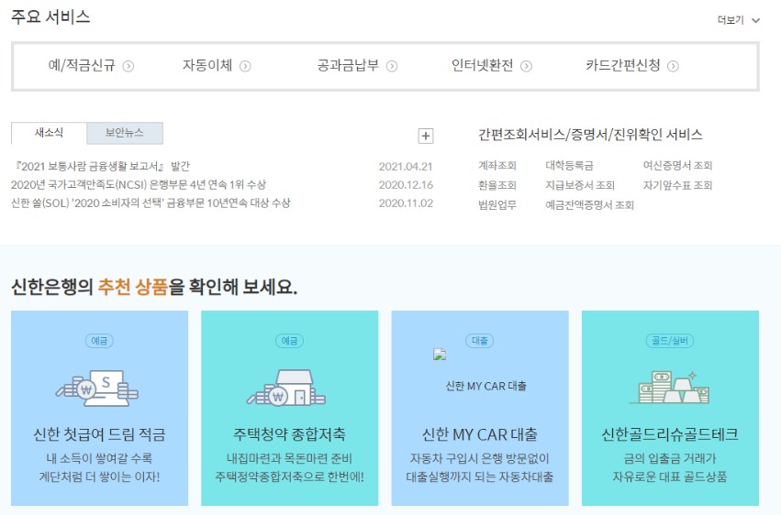Open 대학등록금 link
Image resolution: width=781 pixels, height=515 pixels.
(x=569, y=166)
